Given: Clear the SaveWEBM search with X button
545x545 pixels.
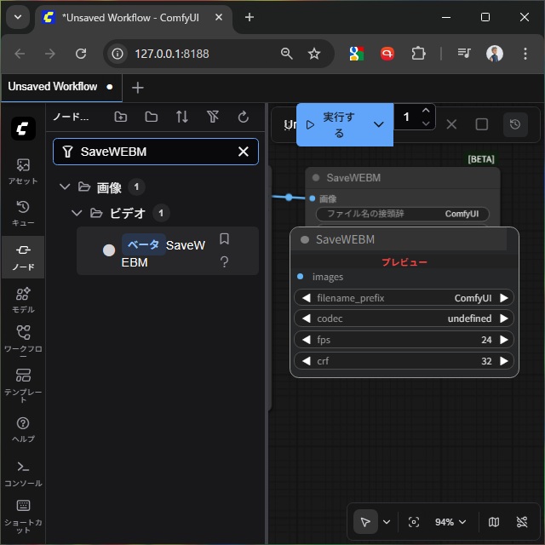Looking at the screenshot, I should click(x=244, y=152).
